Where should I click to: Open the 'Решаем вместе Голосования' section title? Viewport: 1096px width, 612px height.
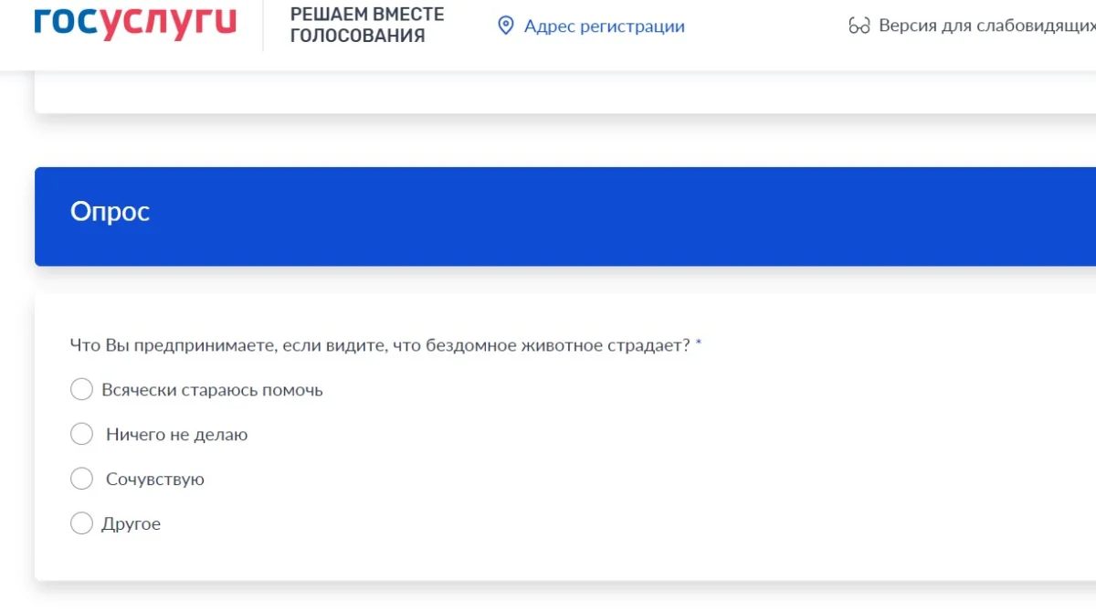click(x=367, y=25)
